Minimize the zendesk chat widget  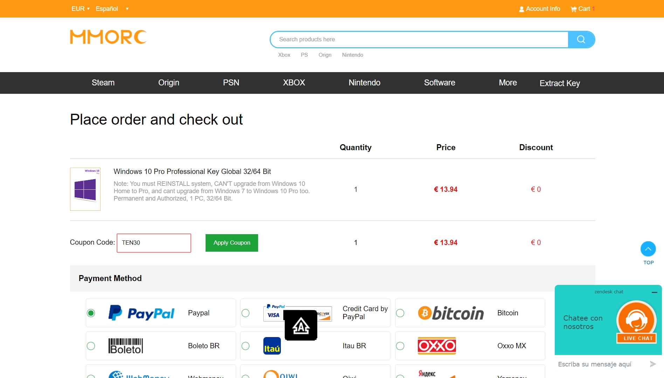654,292
